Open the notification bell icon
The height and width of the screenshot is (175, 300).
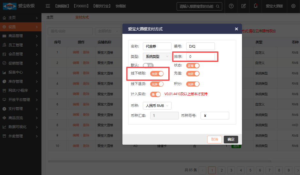[x=256, y=6]
